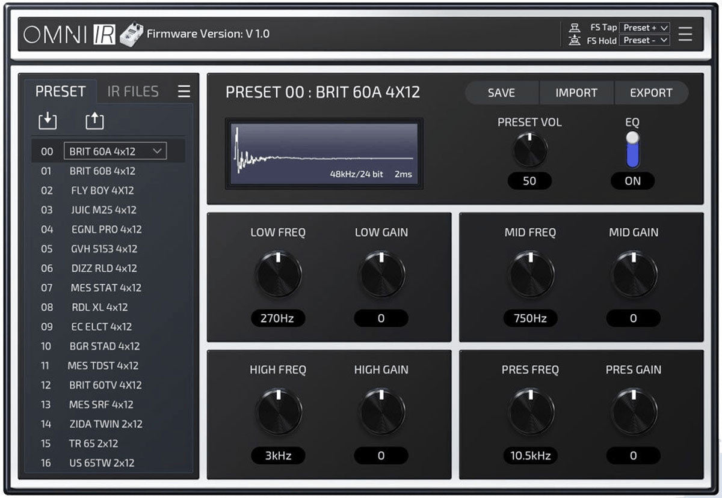Click the PRES GAIN knob
Screen dimensions: 722x498
[x=634, y=411]
